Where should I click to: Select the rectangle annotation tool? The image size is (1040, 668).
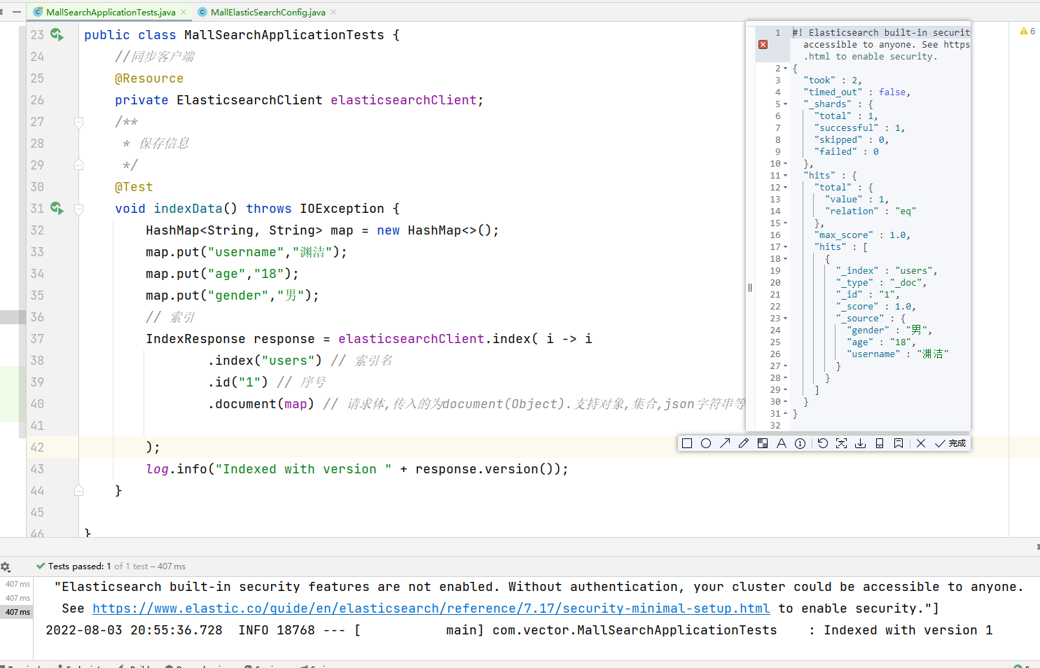point(687,443)
